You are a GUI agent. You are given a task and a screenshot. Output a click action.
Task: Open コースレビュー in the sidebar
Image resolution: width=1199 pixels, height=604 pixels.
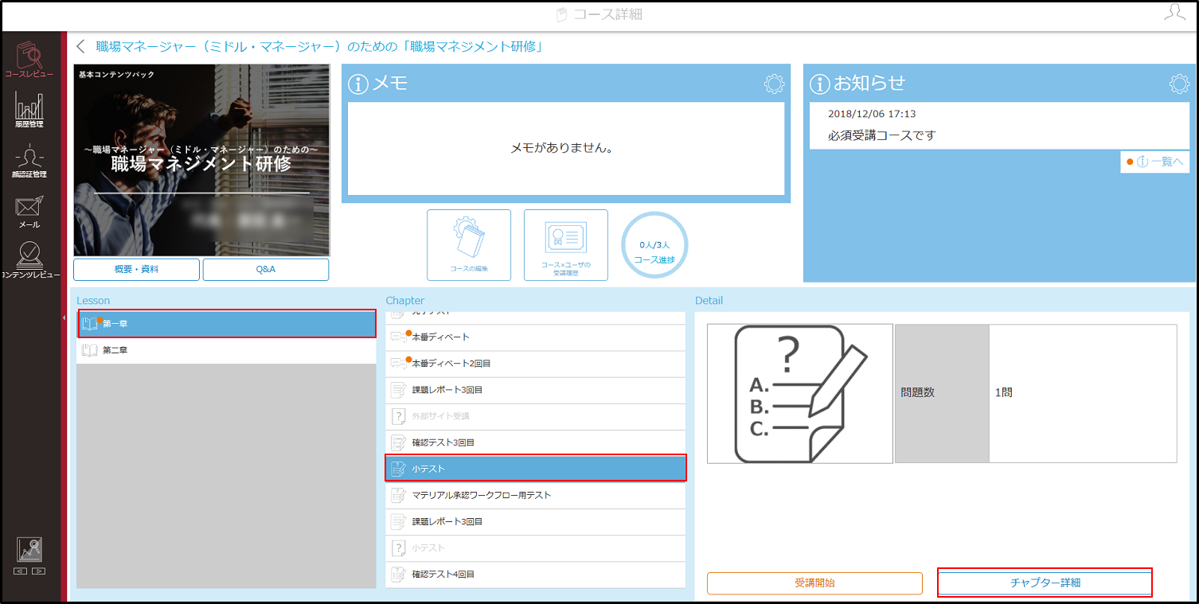[29, 59]
